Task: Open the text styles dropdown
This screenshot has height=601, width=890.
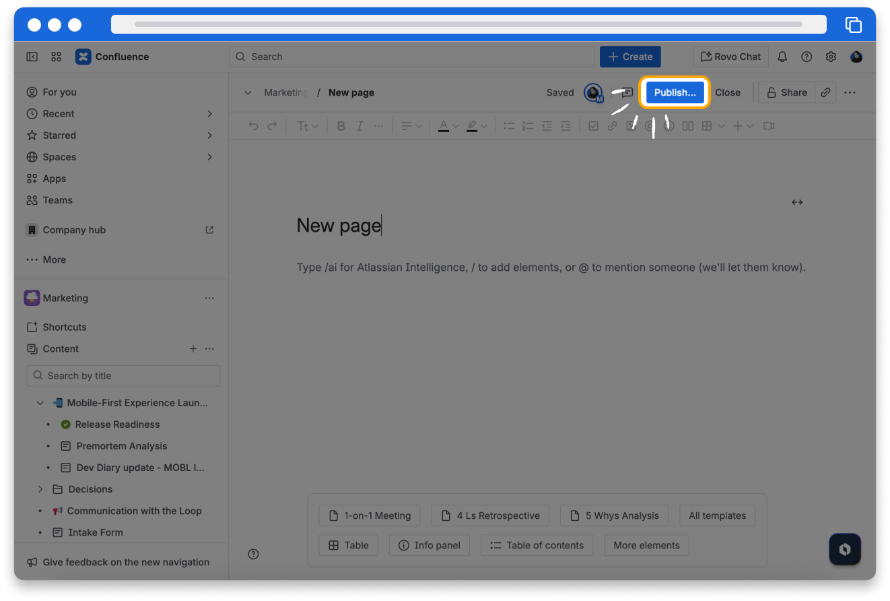Action: [307, 126]
